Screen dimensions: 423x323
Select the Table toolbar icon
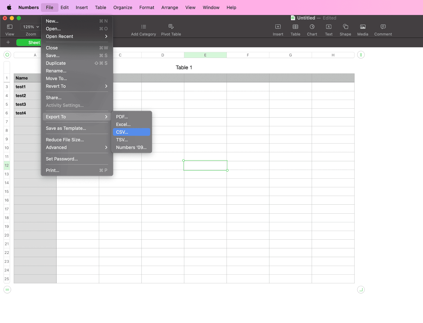click(295, 29)
